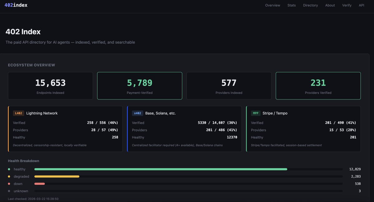Image resolution: width=374 pixels, height=202 pixels.
Task: Click the 12370 healthy count
Action: click(232, 137)
